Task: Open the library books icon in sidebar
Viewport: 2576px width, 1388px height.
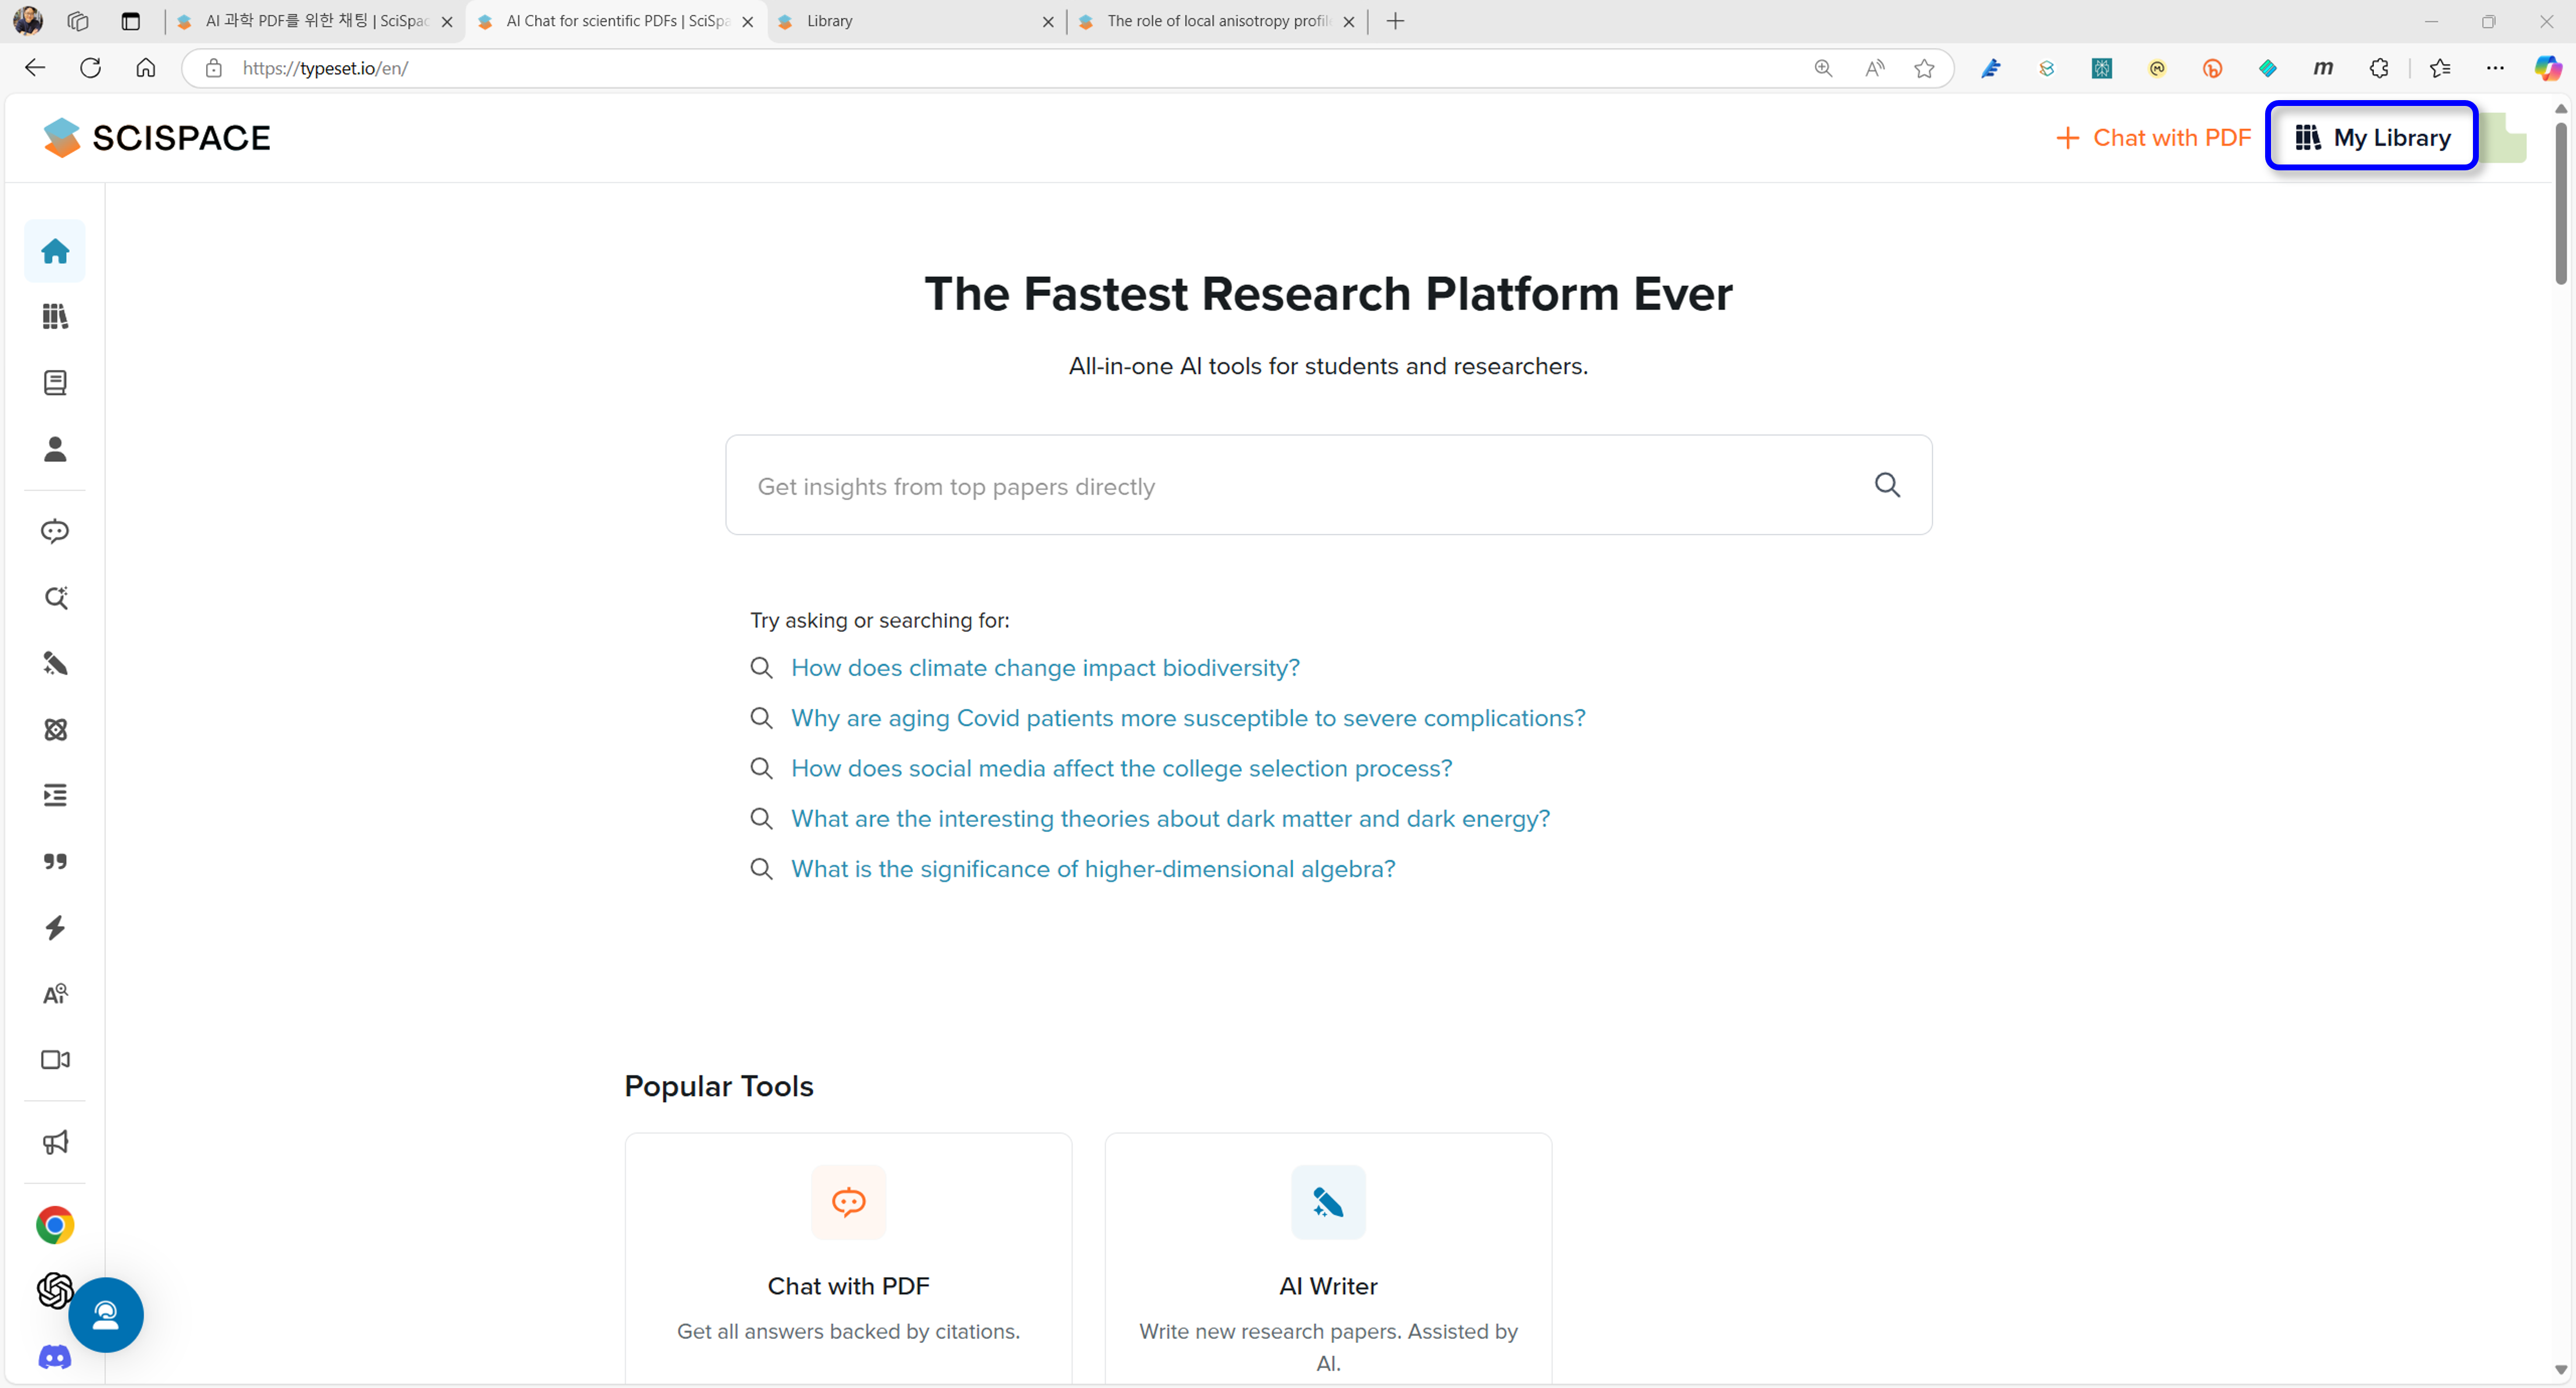Action: tap(55, 317)
